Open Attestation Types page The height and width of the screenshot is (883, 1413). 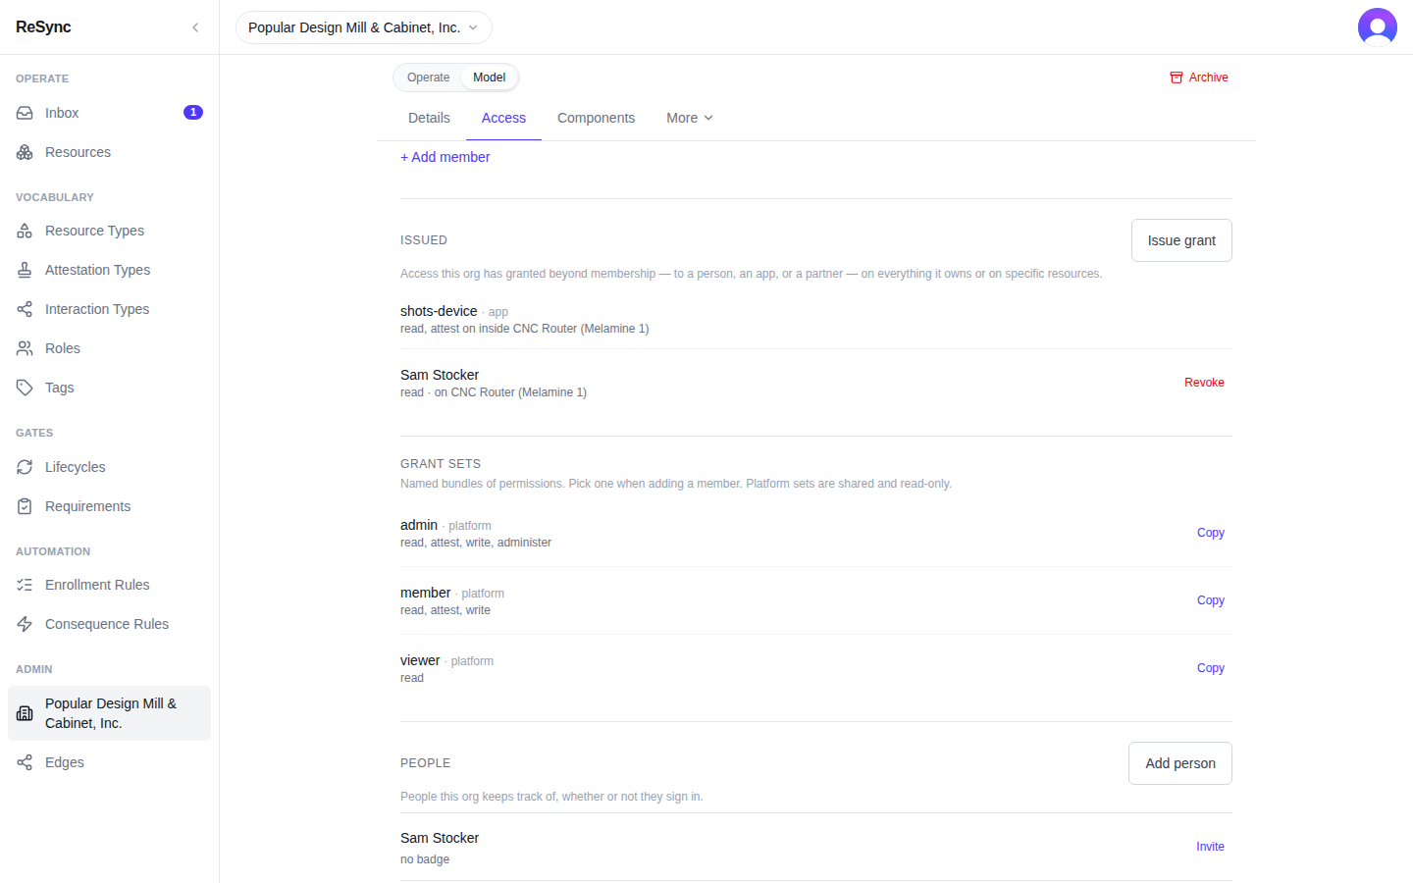[109, 270]
